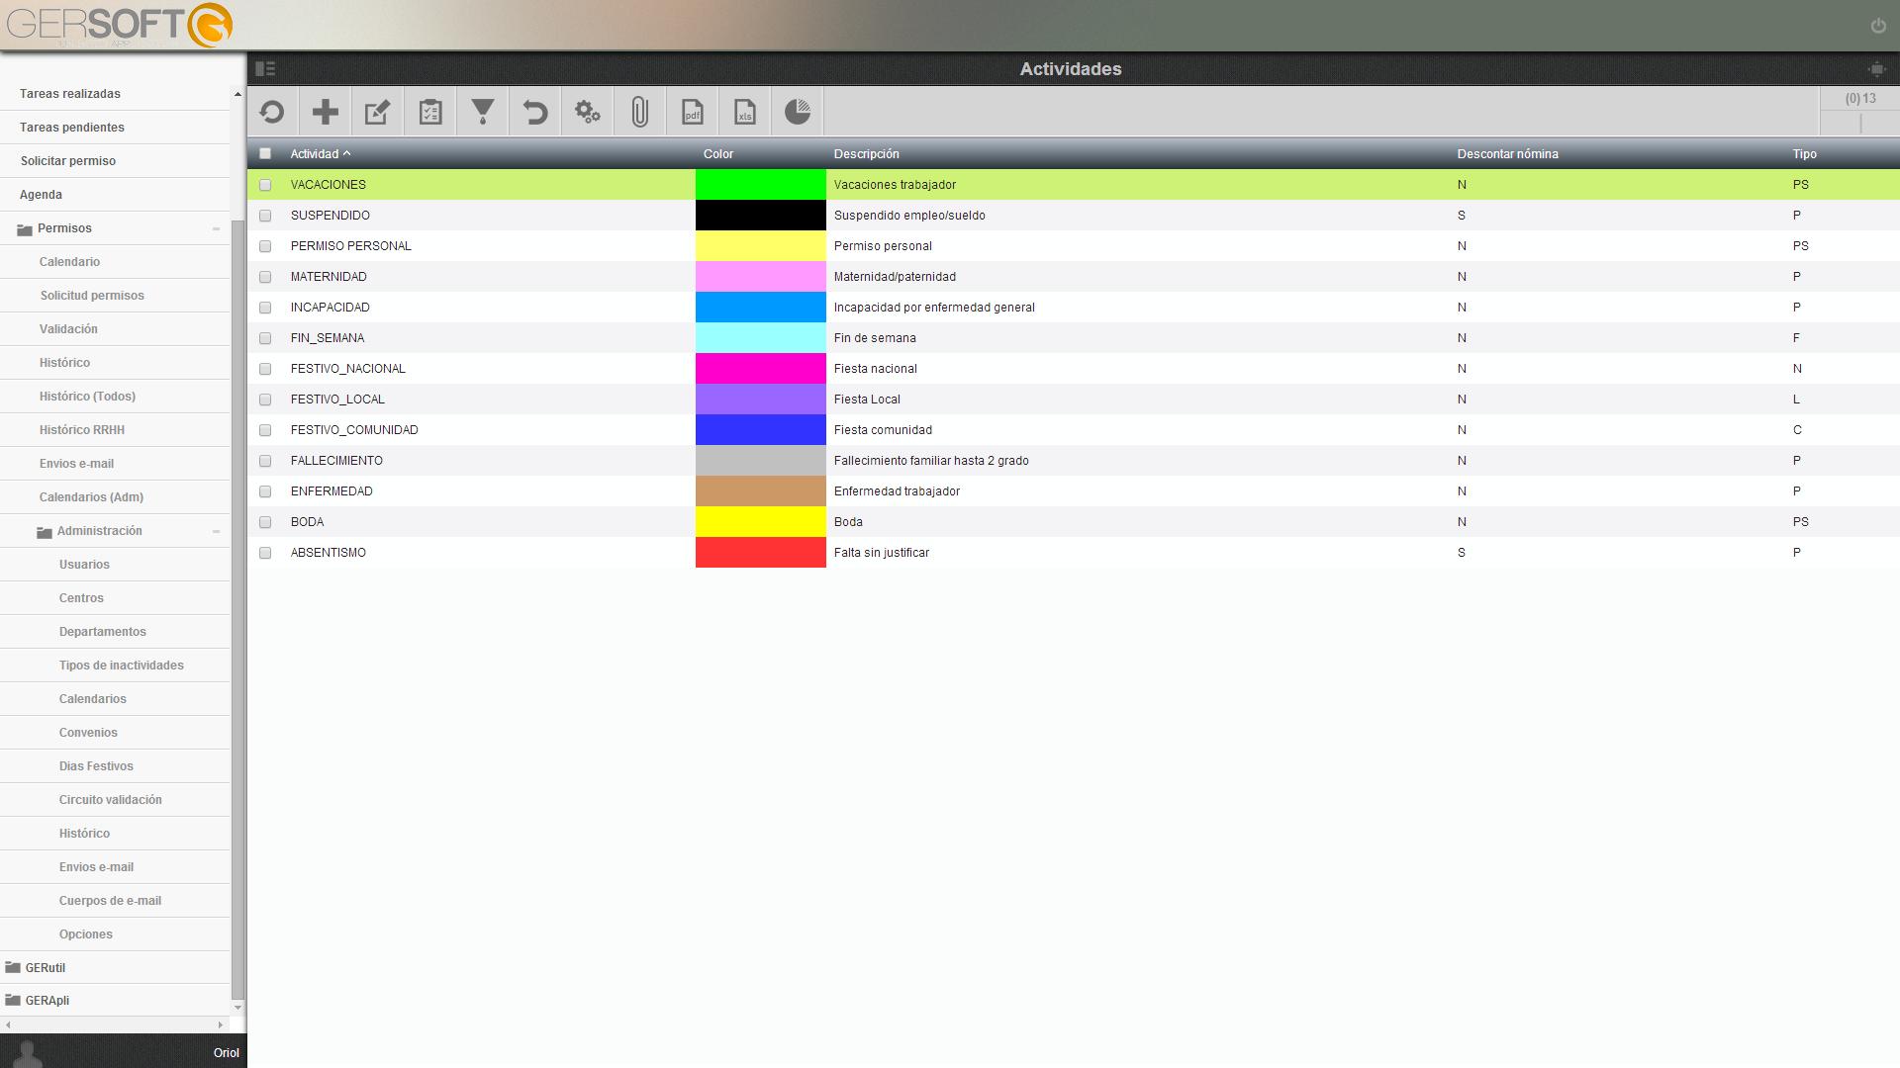Check the select-all header checkbox
Image resolution: width=1900 pixels, height=1068 pixels.
[265, 153]
